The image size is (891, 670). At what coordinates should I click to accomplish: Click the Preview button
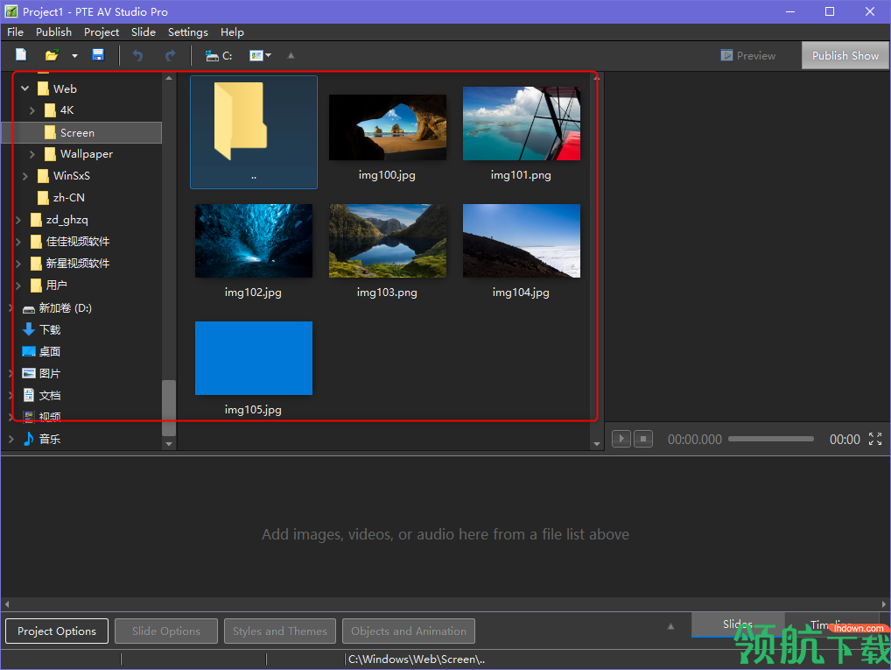point(748,56)
